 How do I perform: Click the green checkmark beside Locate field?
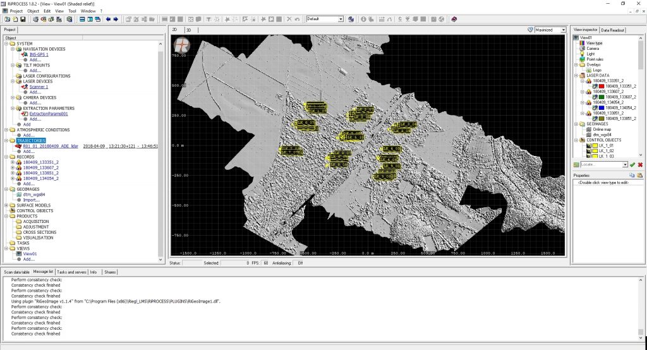click(632, 165)
